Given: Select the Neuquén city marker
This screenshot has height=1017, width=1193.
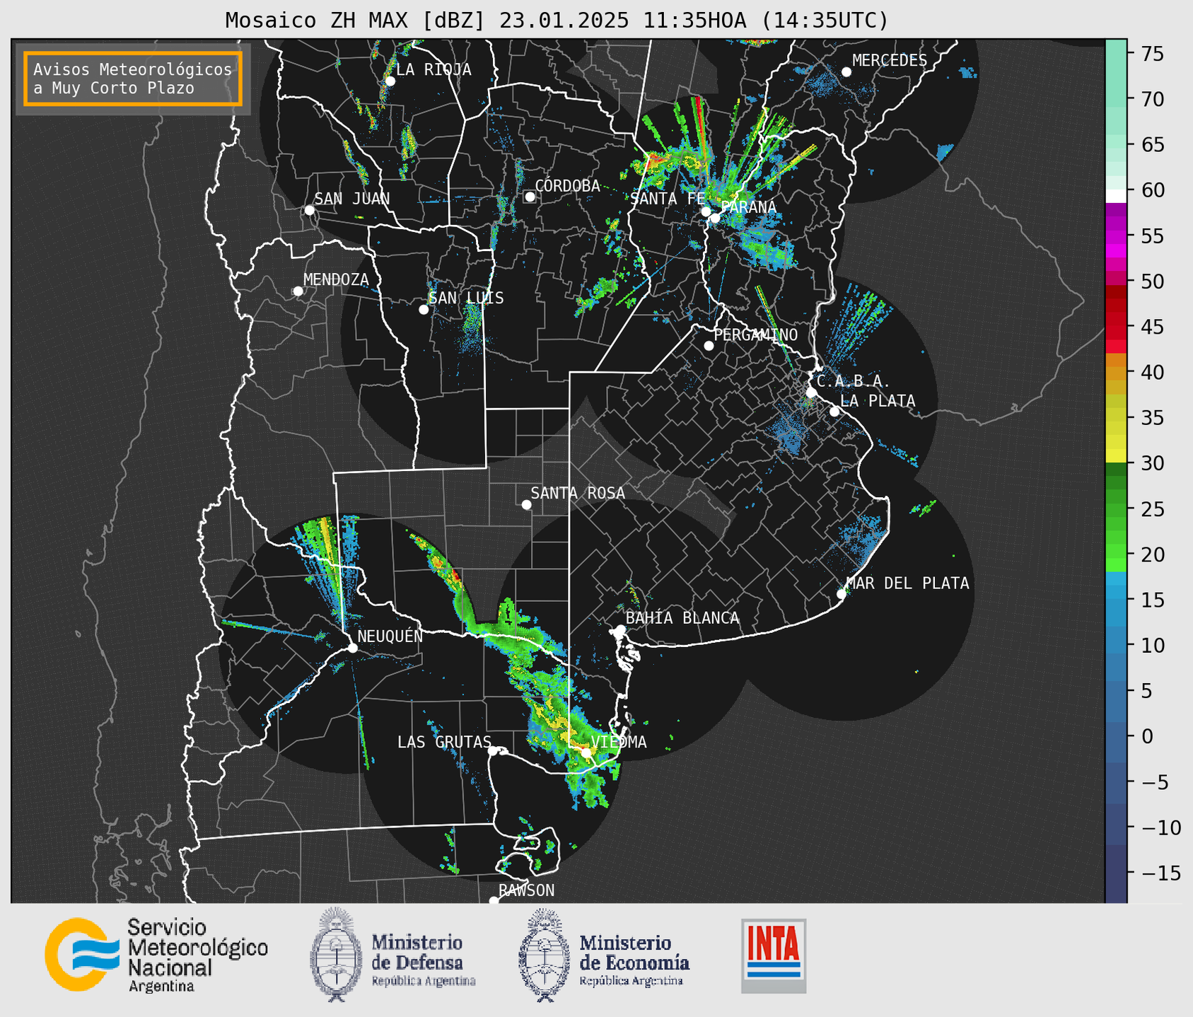Looking at the screenshot, I should [x=353, y=648].
